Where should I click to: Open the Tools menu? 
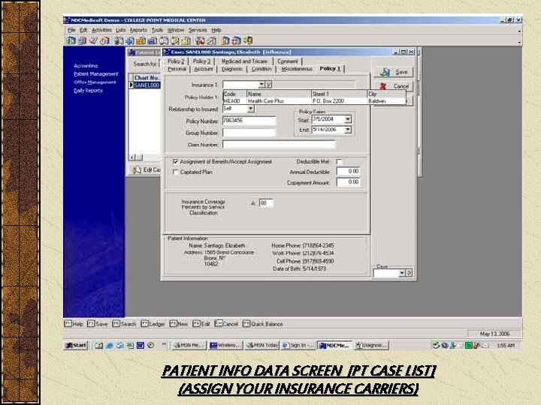[x=157, y=30]
